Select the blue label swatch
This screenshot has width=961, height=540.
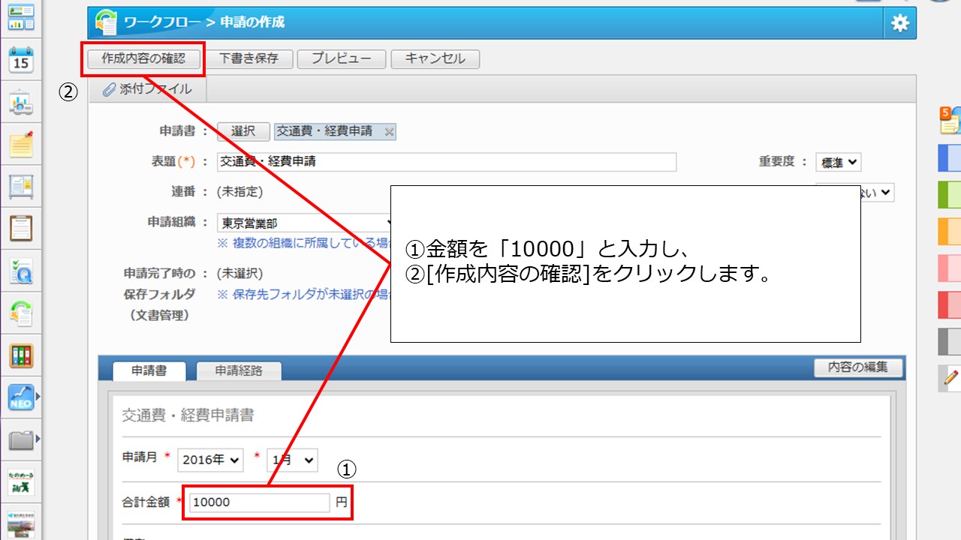[950, 158]
